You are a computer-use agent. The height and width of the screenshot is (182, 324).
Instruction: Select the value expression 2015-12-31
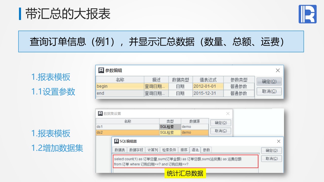(x=208, y=93)
